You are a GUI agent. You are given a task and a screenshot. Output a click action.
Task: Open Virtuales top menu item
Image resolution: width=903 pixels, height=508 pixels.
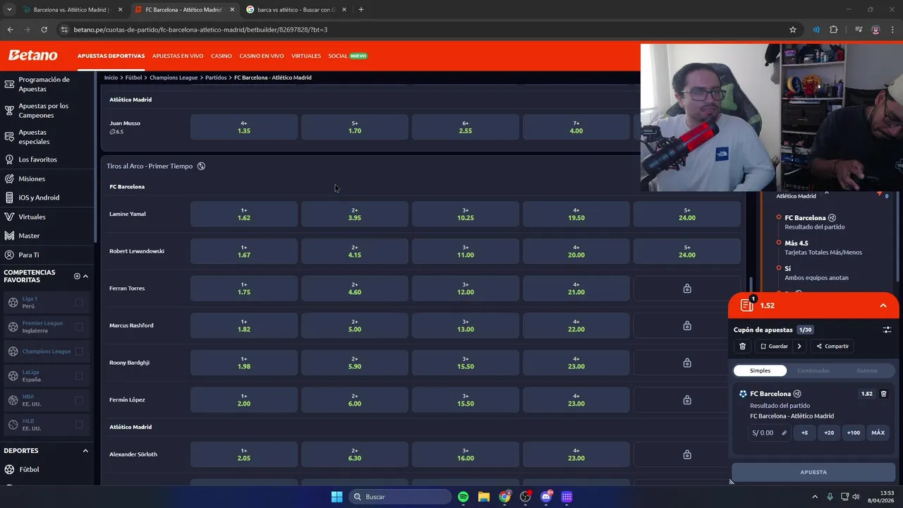pyautogui.click(x=306, y=56)
